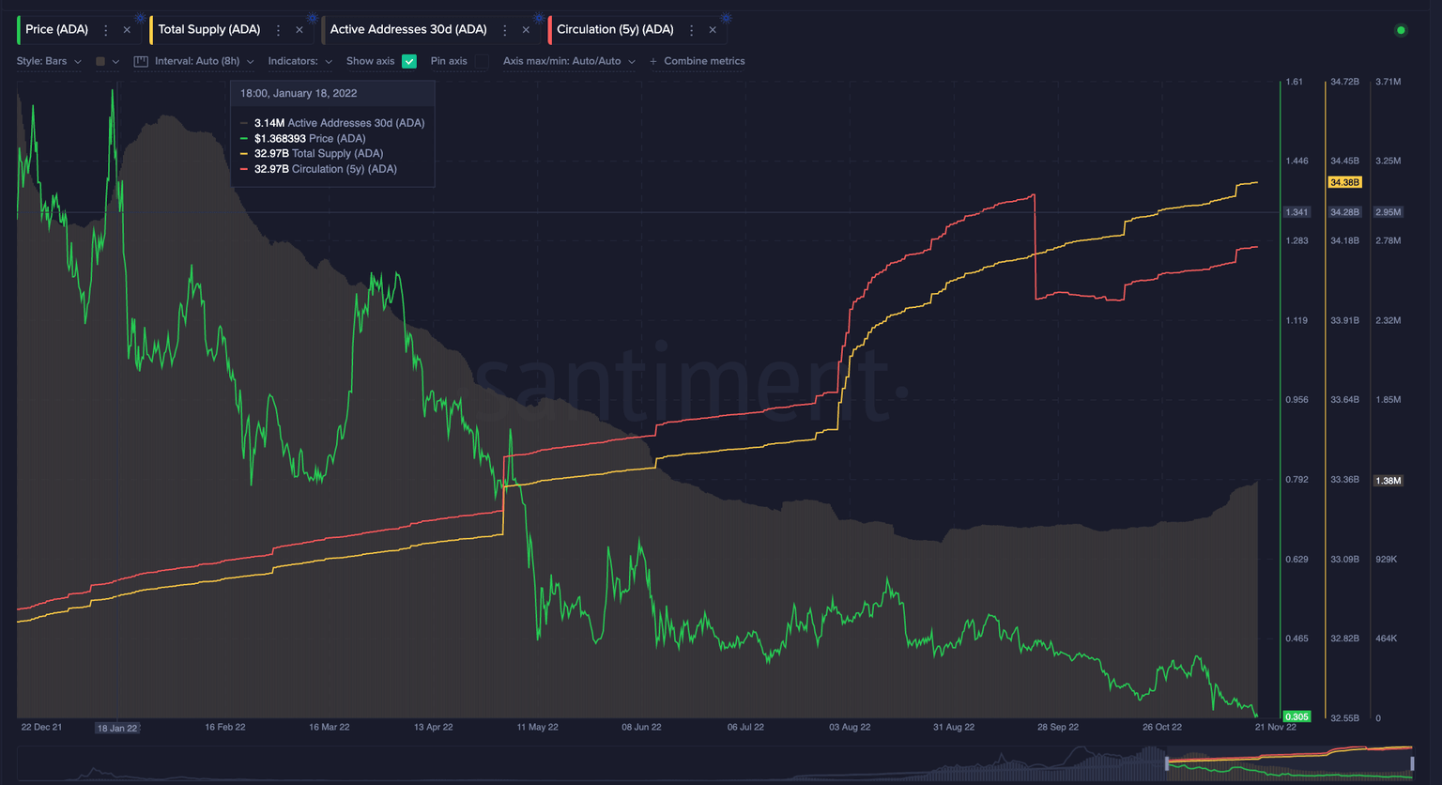Click the green status dot top right
This screenshot has height=785, width=1442.
pos(1401,30)
